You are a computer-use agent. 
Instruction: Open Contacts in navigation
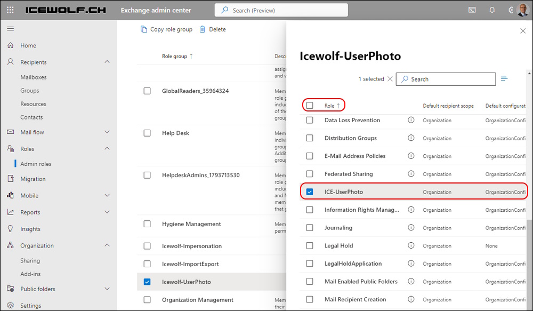point(31,117)
